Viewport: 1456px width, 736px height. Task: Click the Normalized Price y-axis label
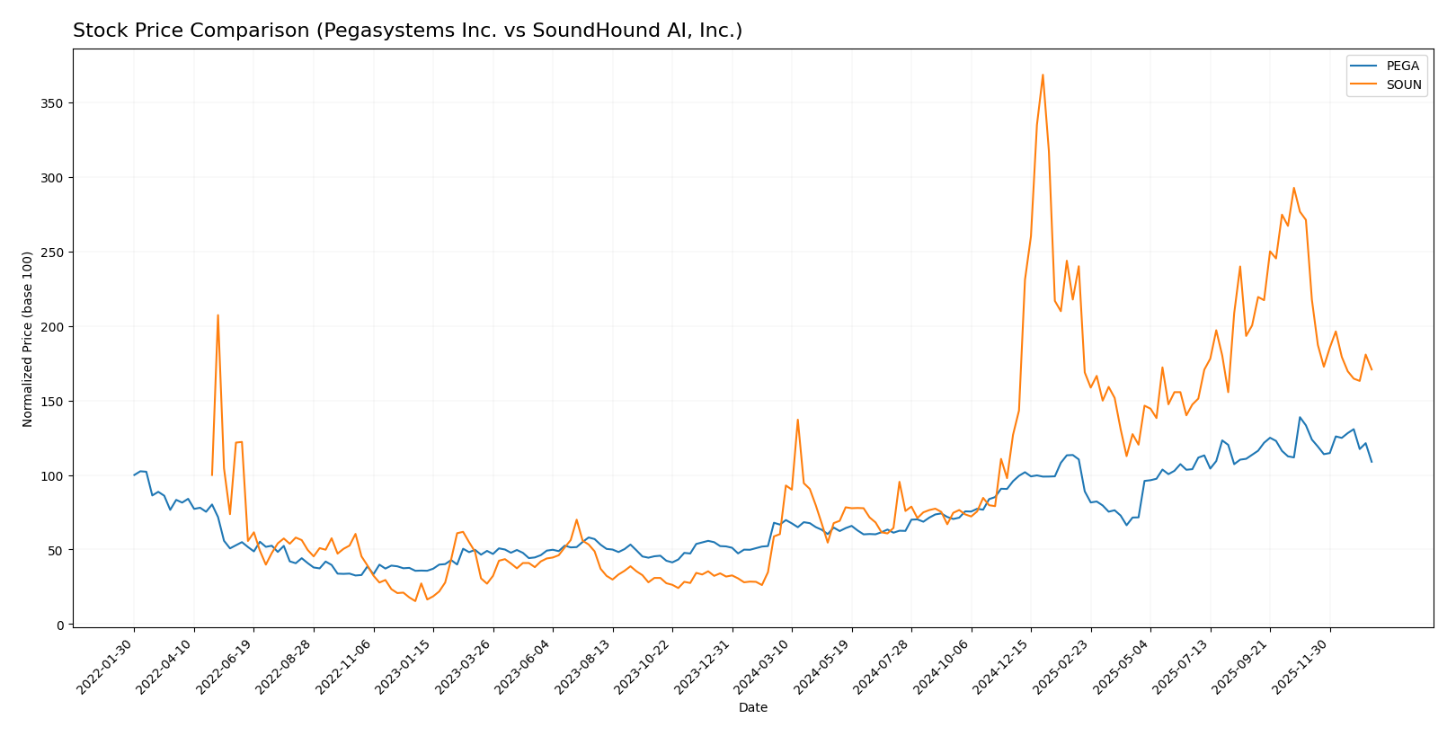[x=28, y=339]
